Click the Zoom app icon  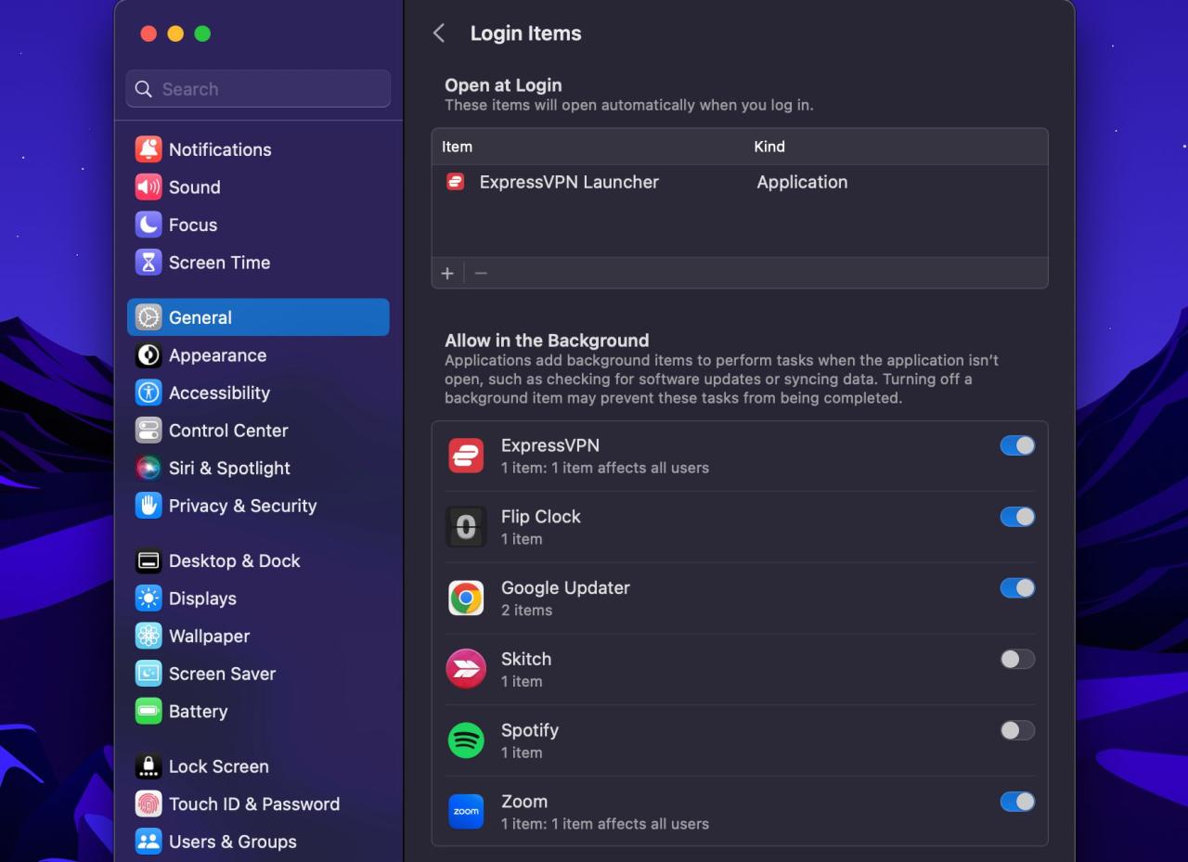pos(466,812)
